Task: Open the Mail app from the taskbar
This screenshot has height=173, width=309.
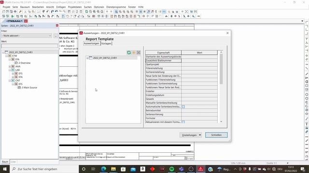Action: [133, 169]
